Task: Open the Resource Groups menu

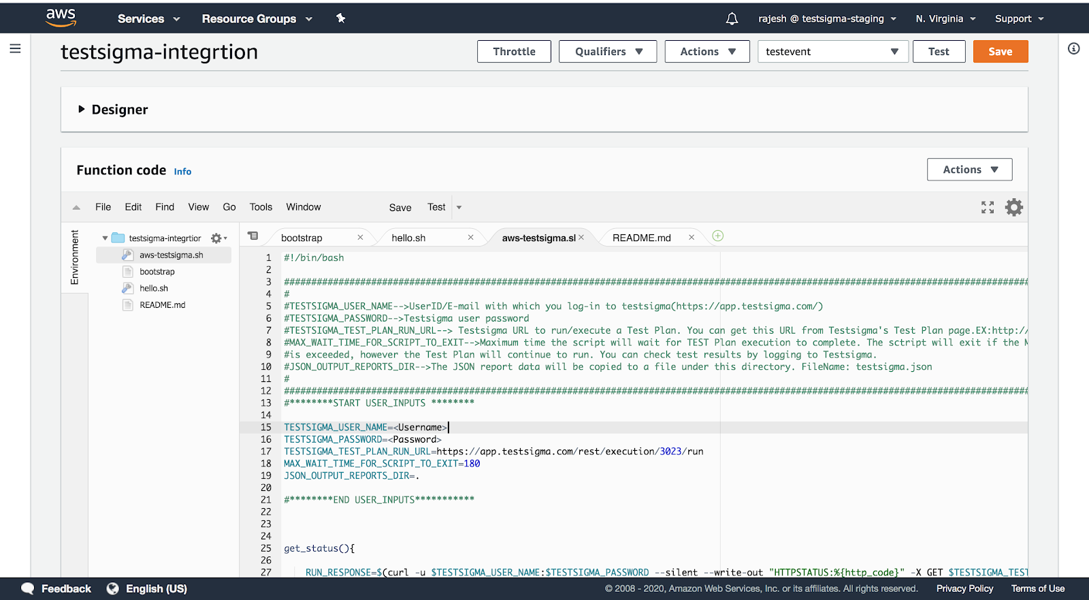Action: 257,18
